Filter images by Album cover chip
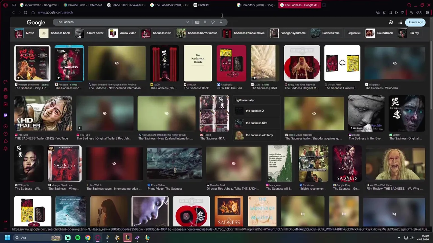 coord(90,33)
